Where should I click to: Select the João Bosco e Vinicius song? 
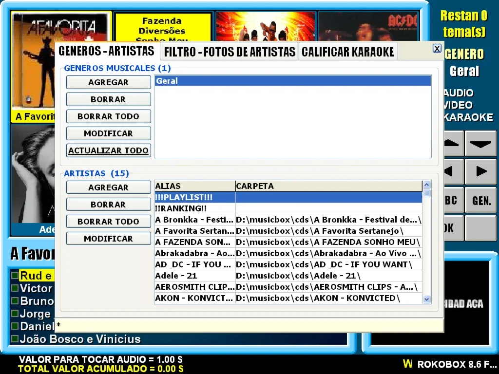coord(80,339)
